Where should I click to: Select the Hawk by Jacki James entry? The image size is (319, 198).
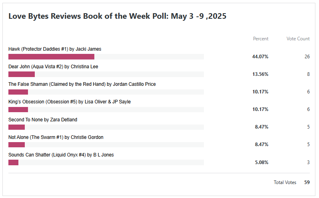(55, 49)
